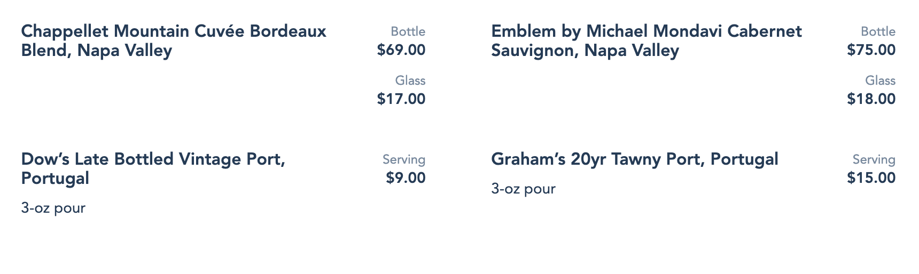Click the Serving label above $15.00

[874, 160]
